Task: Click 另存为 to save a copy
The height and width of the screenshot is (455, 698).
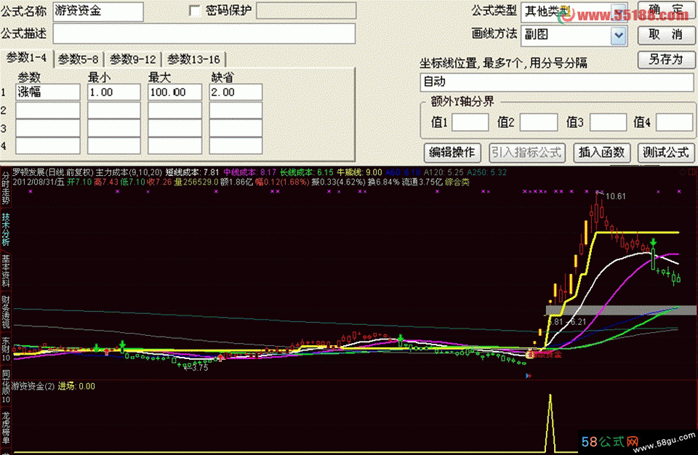Action: 665,59
